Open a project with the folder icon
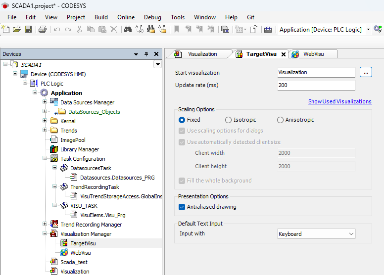 pyautogui.click(x=17, y=29)
